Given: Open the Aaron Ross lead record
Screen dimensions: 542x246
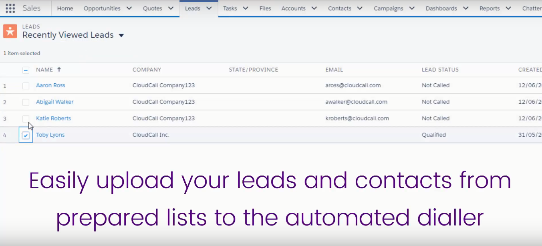Looking at the screenshot, I should [50, 85].
